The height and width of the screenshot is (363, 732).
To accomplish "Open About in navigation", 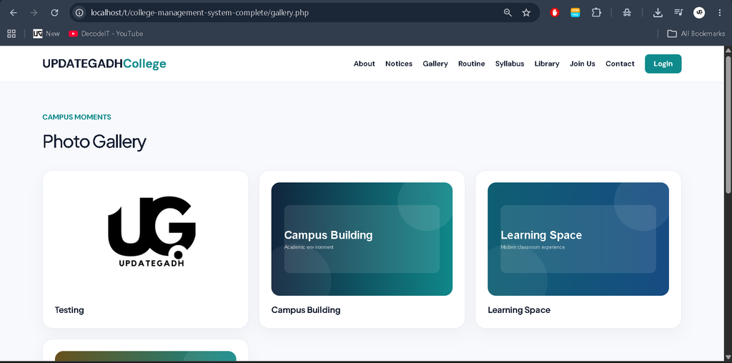I will [364, 64].
